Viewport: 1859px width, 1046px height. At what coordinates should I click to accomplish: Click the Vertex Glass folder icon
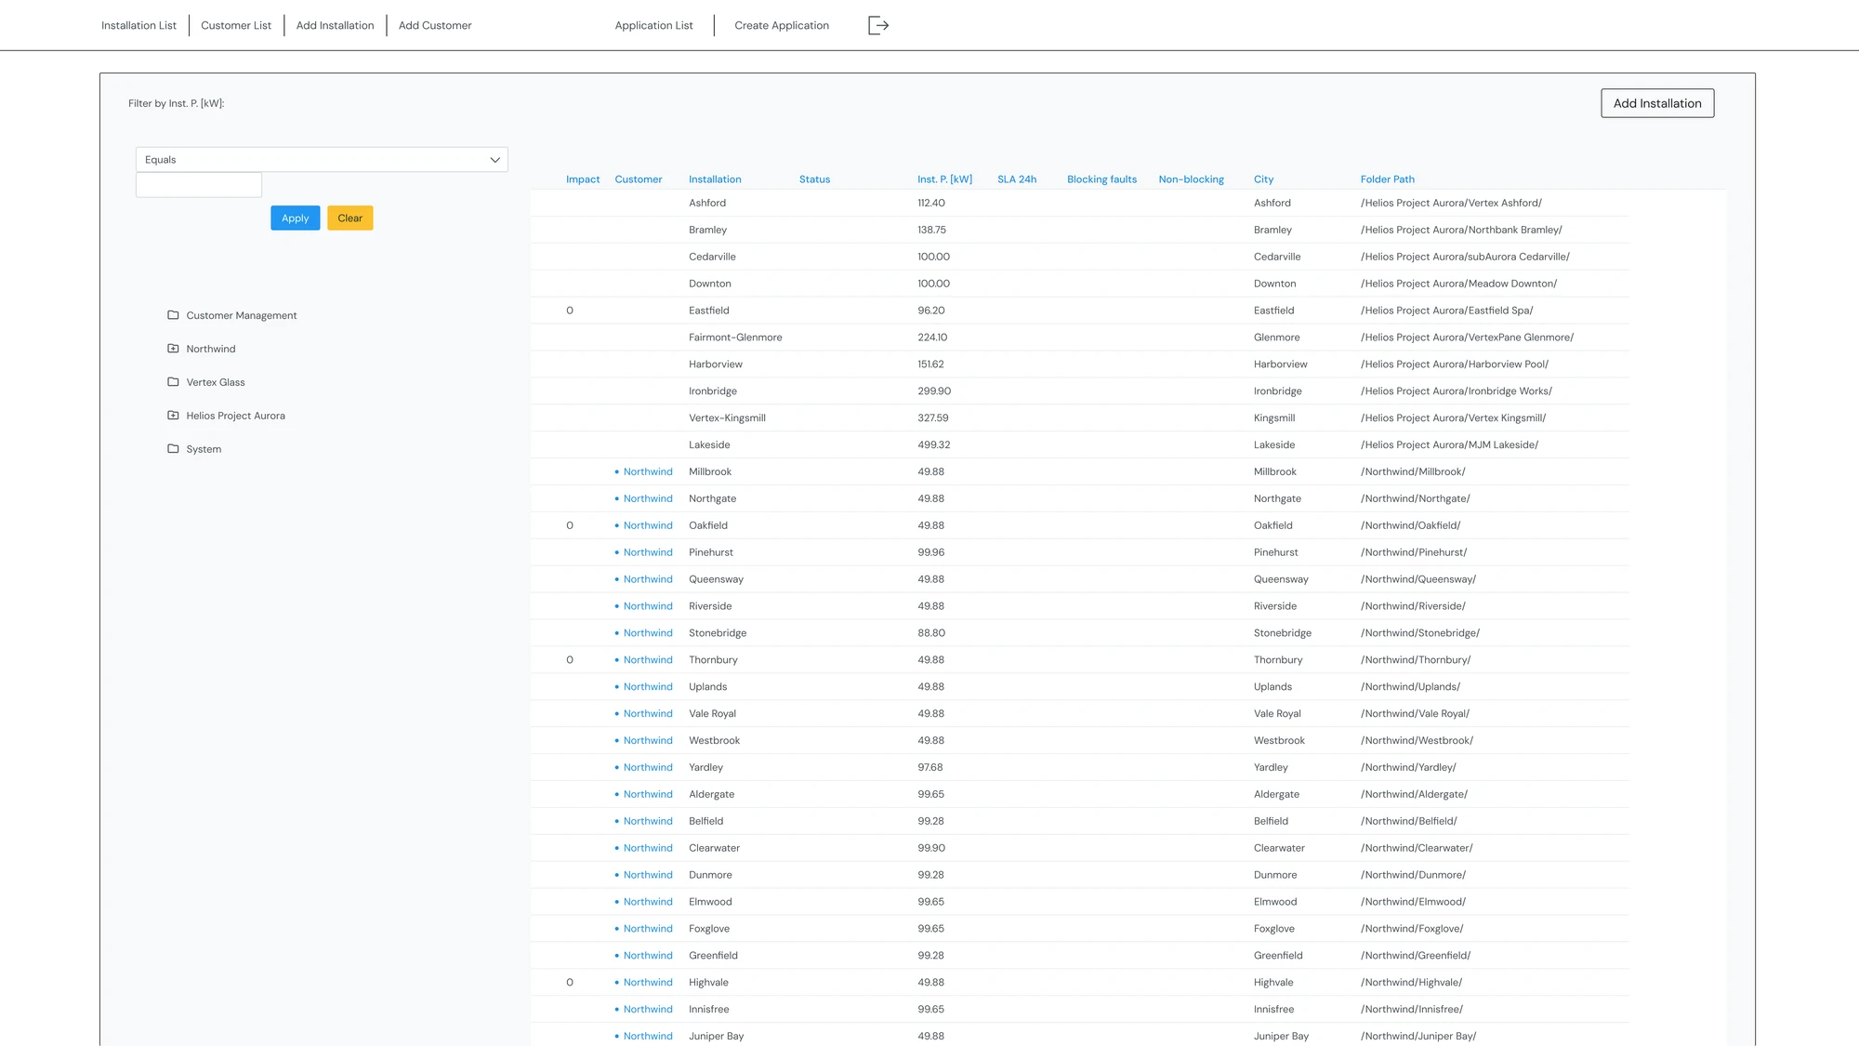pos(173,382)
